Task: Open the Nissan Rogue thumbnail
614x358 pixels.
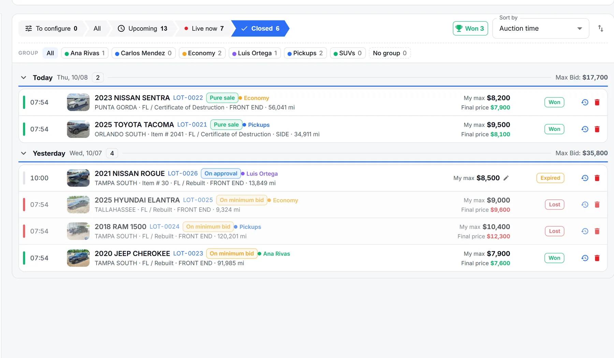Action: click(78, 178)
